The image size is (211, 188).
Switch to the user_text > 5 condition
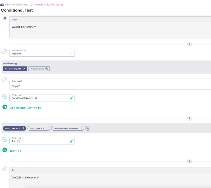pos(37,129)
